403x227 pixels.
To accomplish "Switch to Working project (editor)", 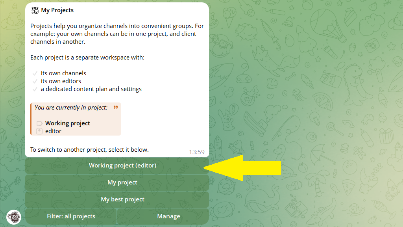I will pos(117,166).
